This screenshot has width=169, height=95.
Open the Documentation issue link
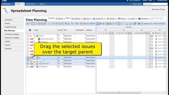[43, 67]
